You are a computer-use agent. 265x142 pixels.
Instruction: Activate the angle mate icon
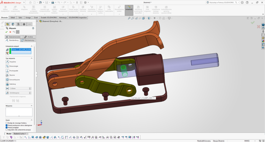pyautogui.click(x=7, y=93)
